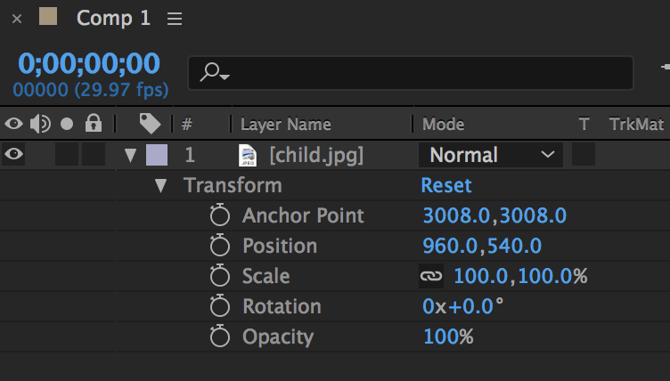Collapse the Transform property group
Viewport: 670px width, 381px height.
click(160, 186)
